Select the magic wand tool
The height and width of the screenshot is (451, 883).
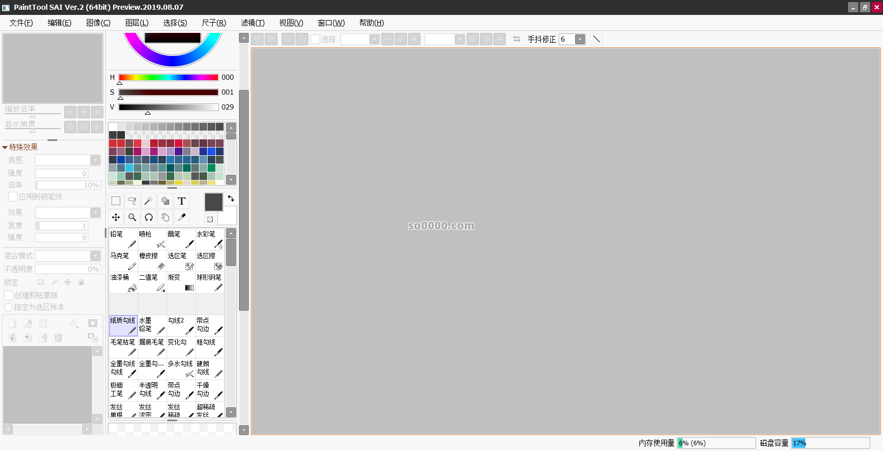coord(149,201)
